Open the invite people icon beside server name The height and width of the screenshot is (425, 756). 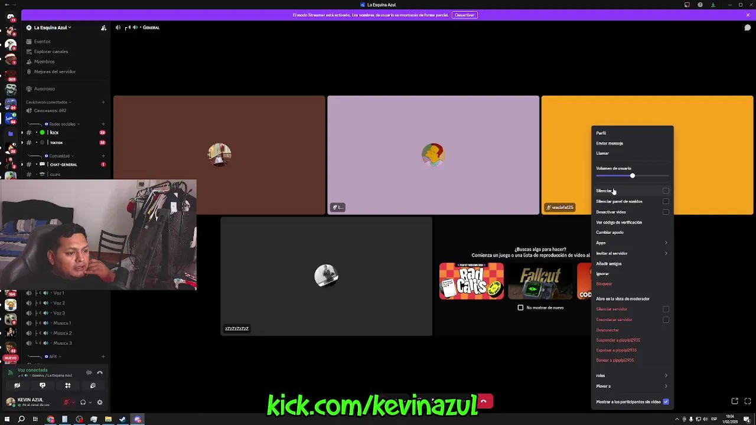104,28
